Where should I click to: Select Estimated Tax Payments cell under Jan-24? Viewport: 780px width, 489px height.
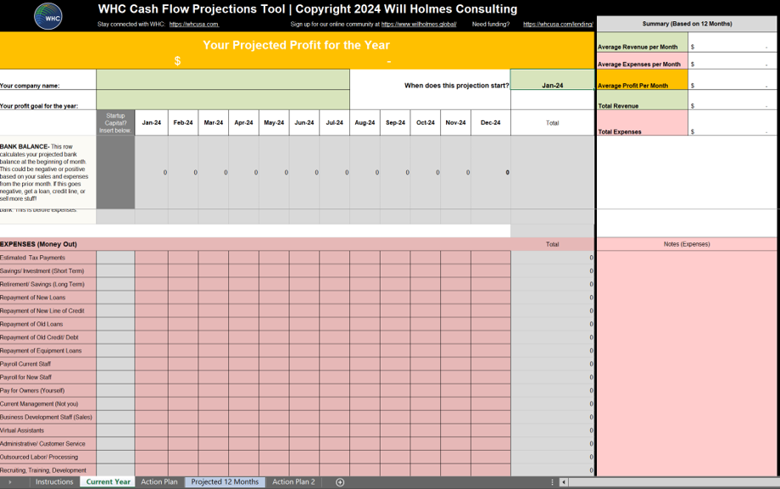click(x=153, y=258)
